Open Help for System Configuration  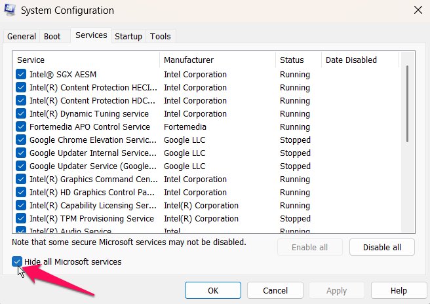coord(399,290)
